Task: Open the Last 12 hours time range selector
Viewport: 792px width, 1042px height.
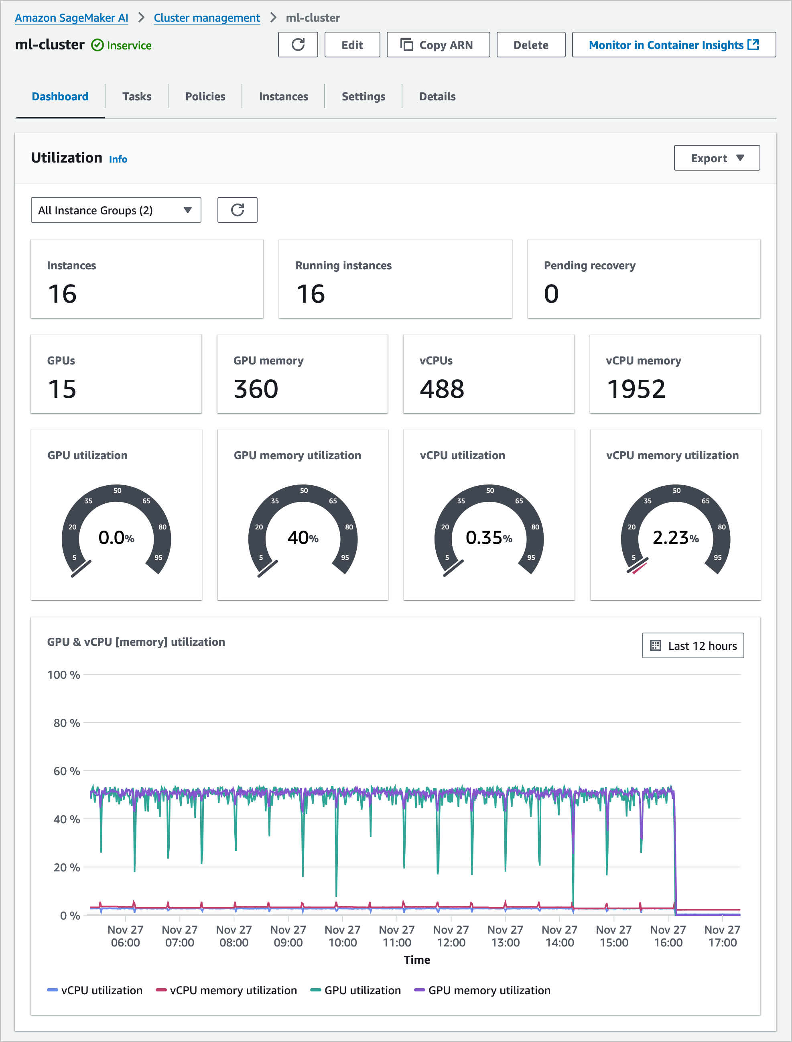Action: [x=692, y=645]
